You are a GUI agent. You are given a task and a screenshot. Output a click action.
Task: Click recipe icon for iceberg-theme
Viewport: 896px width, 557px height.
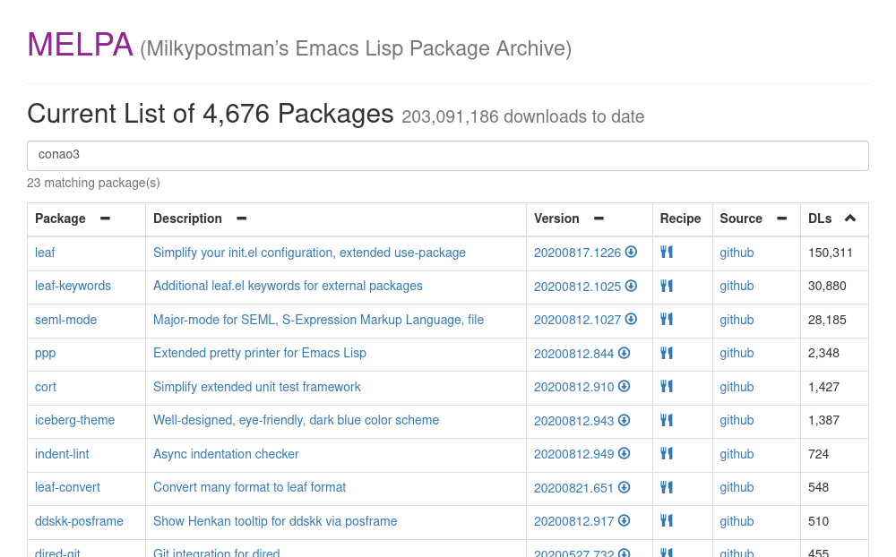coord(666,420)
